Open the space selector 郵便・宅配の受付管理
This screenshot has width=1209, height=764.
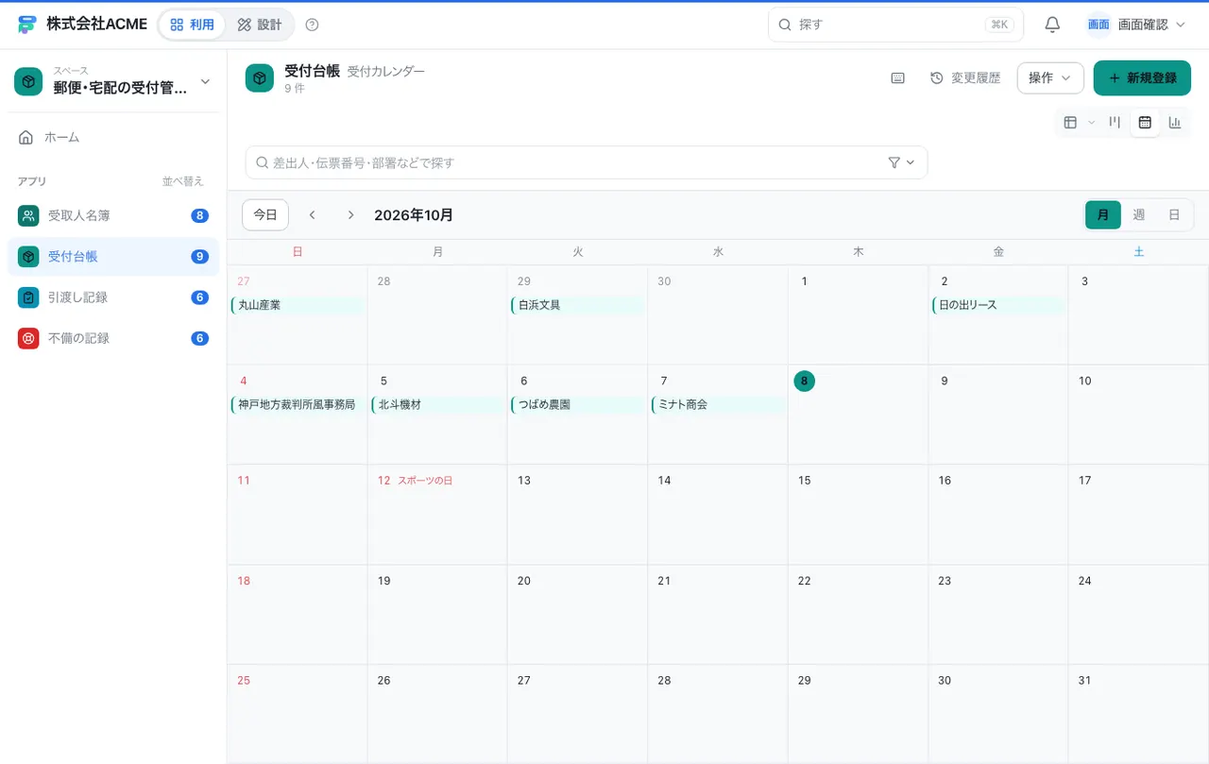[x=113, y=81]
